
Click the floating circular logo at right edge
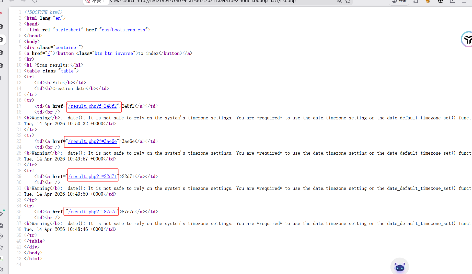[x=467, y=40]
